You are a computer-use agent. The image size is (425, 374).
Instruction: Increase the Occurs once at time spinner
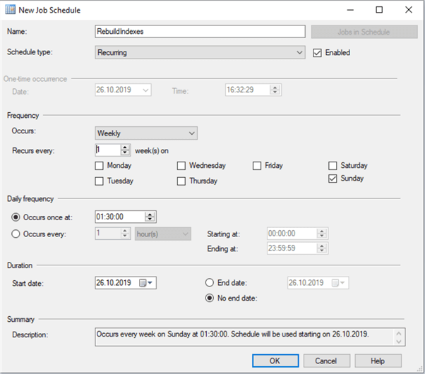(x=150, y=214)
